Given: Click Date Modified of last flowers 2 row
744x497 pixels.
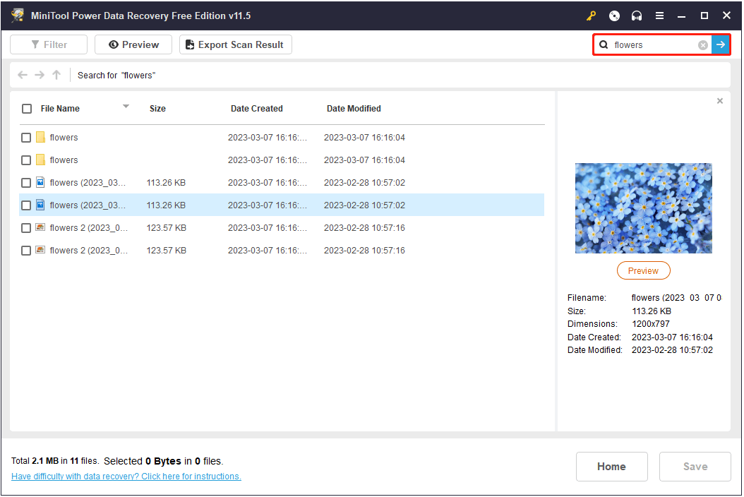Looking at the screenshot, I should coord(364,251).
